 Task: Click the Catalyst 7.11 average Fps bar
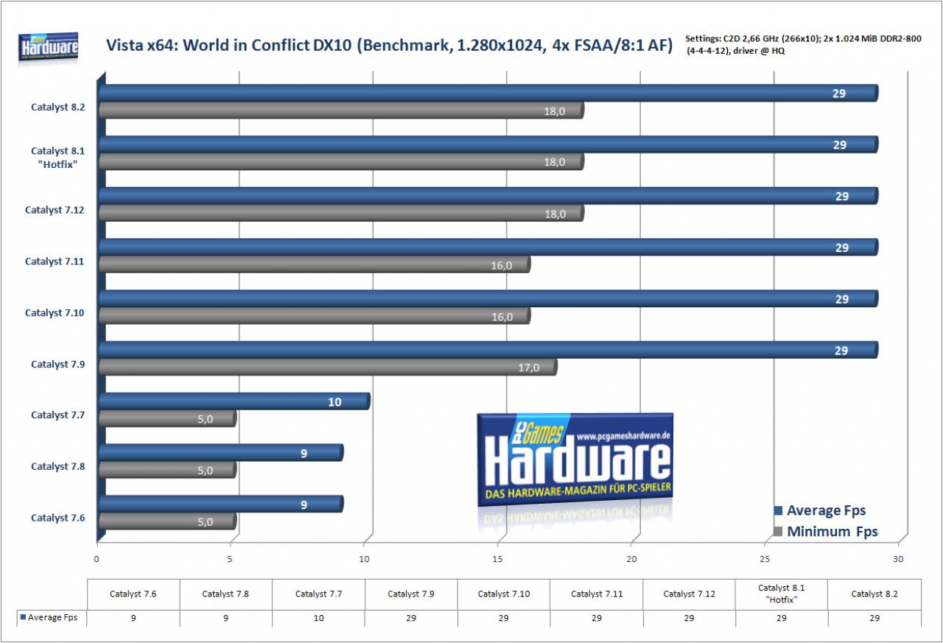point(488,247)
